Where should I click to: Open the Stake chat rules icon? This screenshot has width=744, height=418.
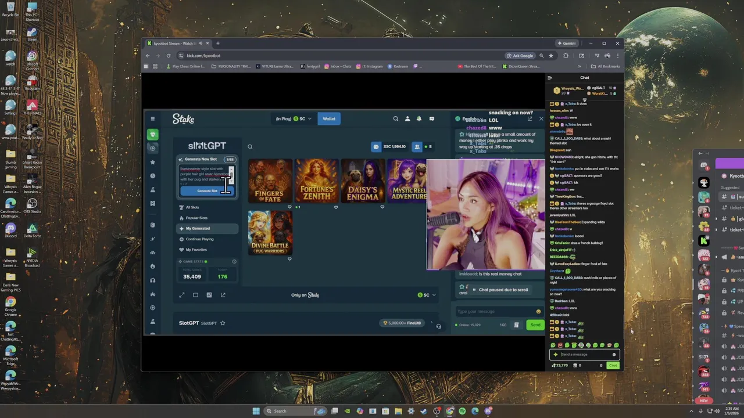[x=516, y=325]
